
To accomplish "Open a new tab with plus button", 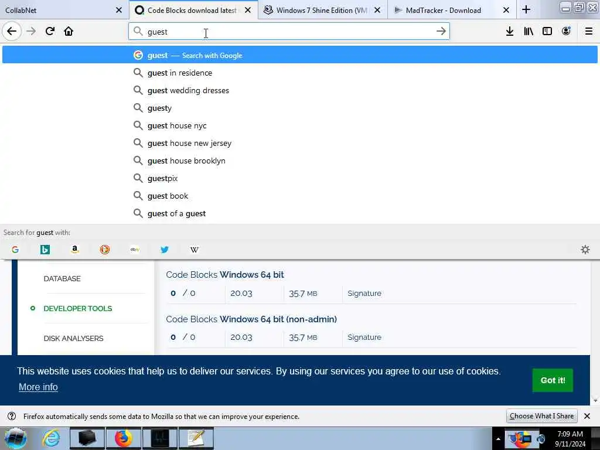I will click(526, 10).
